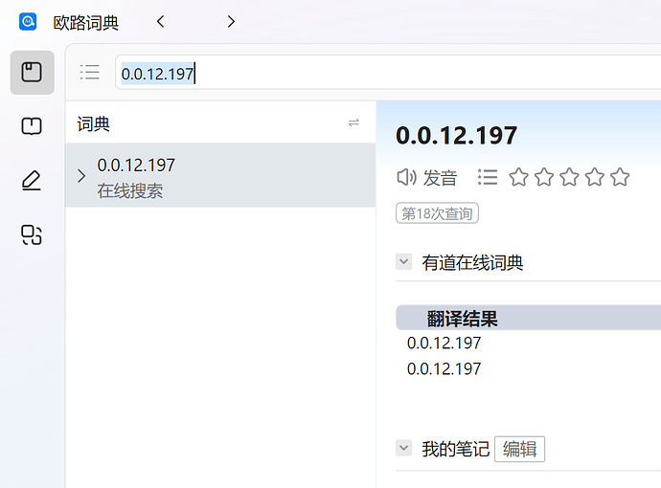Click the swap arrows icon in 词典 header

tap(353, 122)
